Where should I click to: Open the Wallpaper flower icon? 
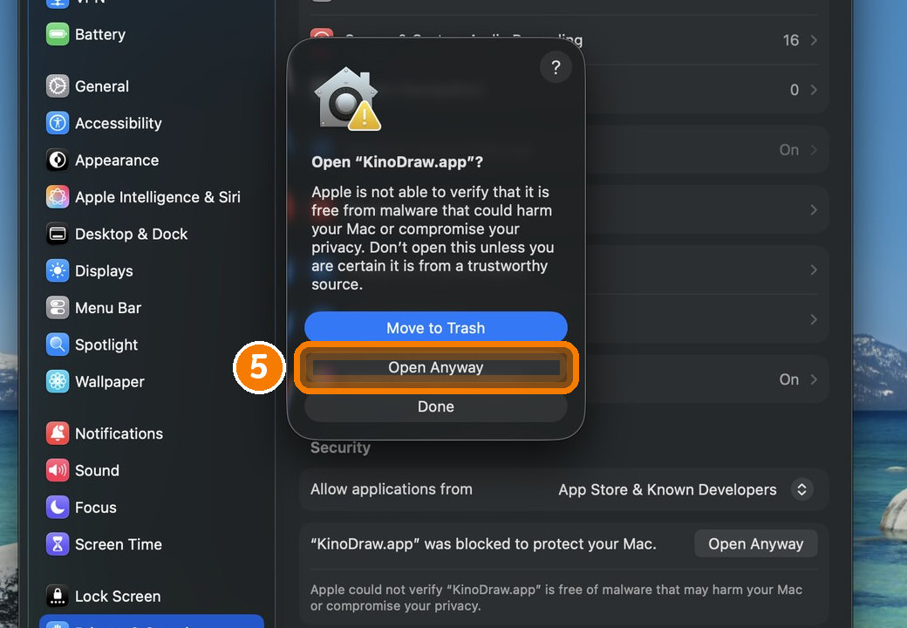[x=58, y=382]
